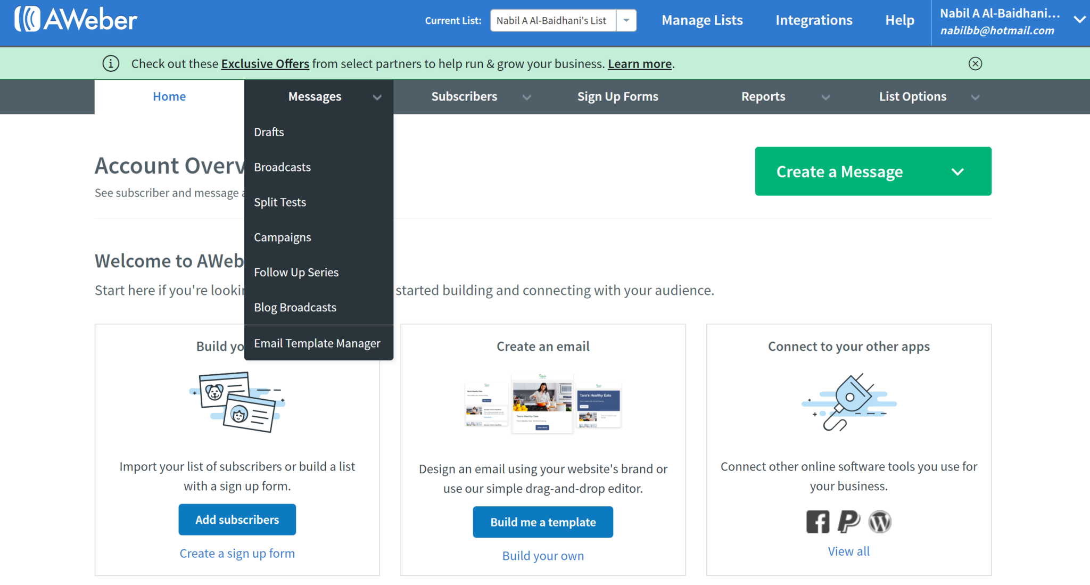Dismiss the Exclusive Offers banner with the X icon
This screenshot has width=1090, height=585.
click(975, 64)
